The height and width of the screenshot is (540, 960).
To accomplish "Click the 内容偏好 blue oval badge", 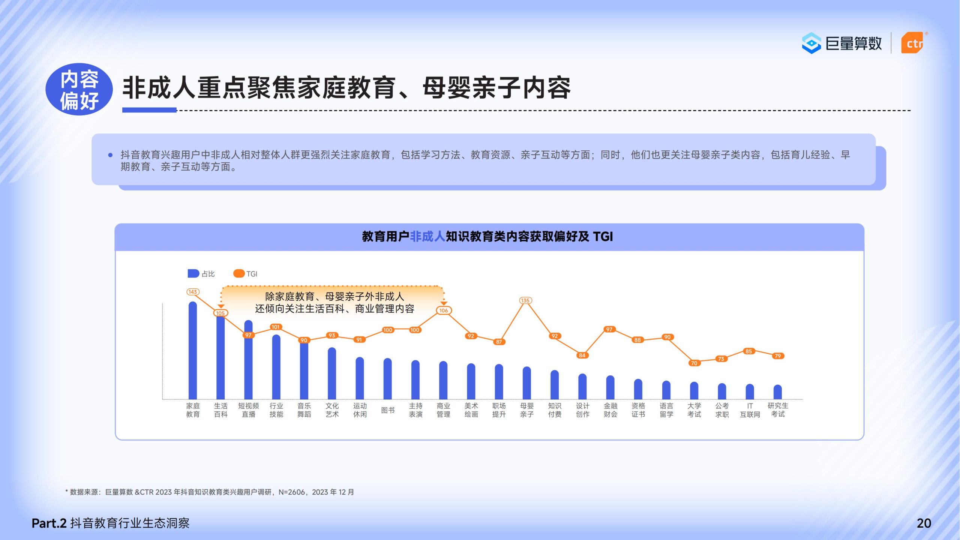I will [x=79, y=89].
